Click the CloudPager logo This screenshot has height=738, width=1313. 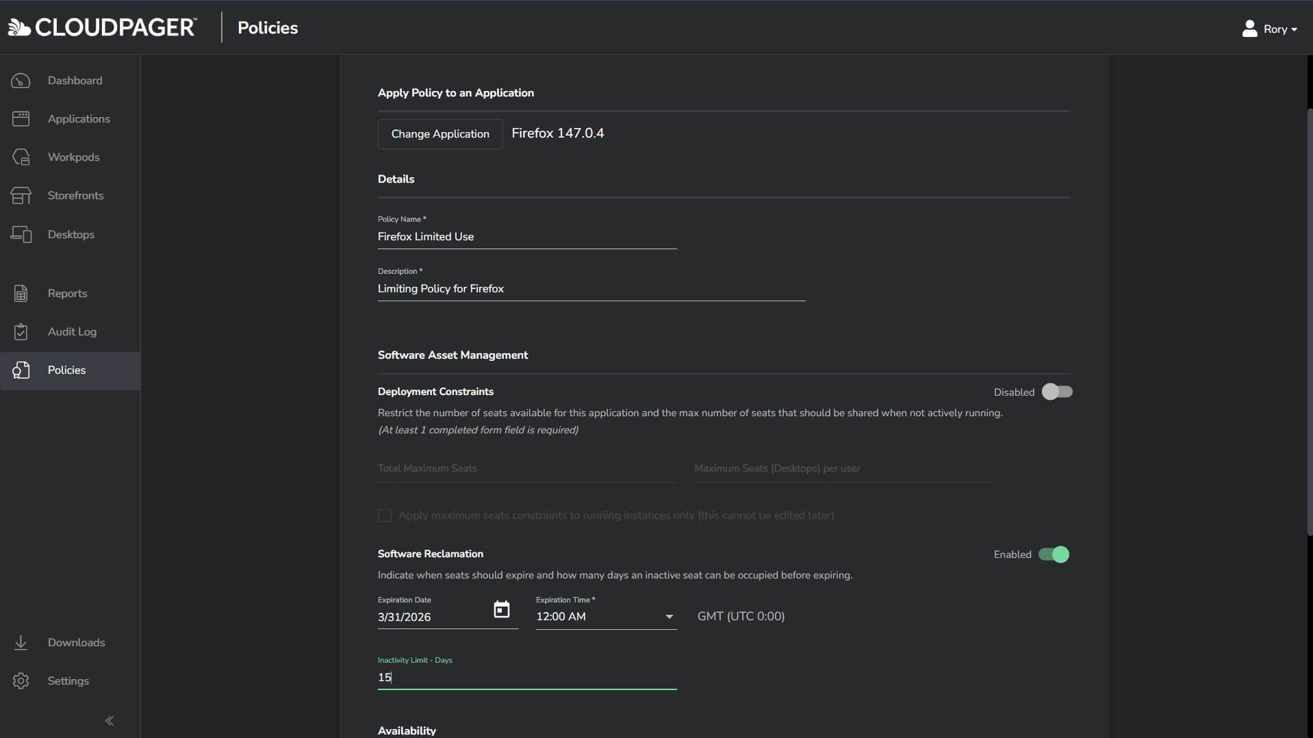click(102, 27)
